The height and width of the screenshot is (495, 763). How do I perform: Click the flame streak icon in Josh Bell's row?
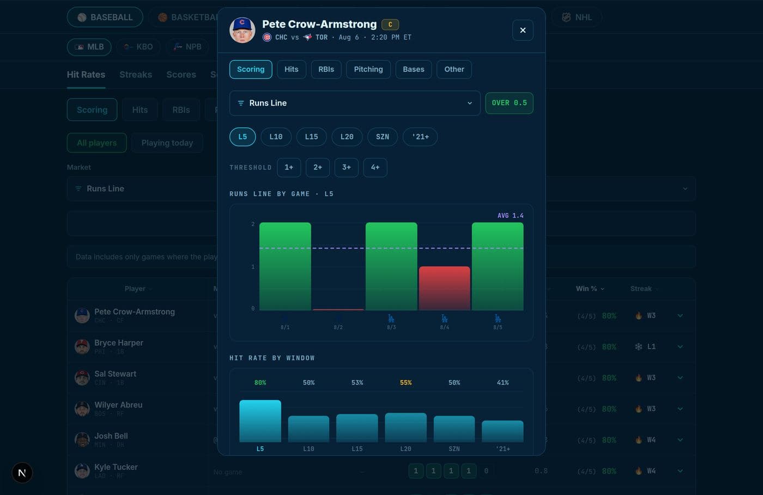click(639, 440)
